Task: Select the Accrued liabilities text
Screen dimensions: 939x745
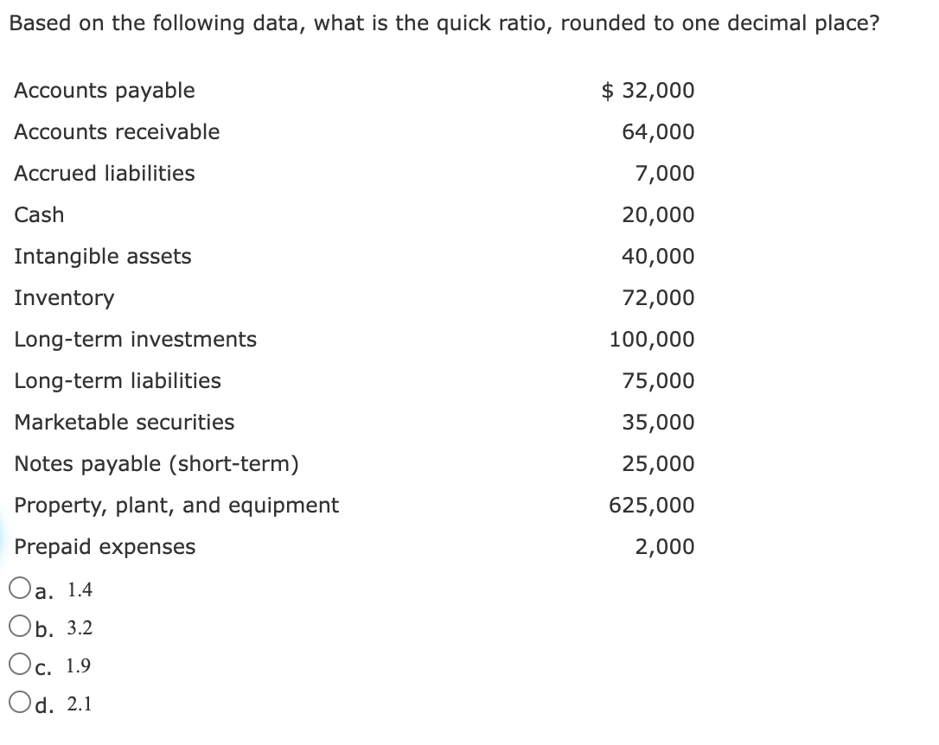Action: pyautogui.click(x=104, y=174)
